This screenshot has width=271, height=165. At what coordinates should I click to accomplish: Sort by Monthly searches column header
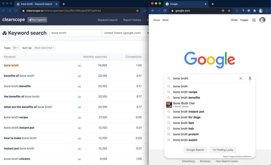[95, 57]
